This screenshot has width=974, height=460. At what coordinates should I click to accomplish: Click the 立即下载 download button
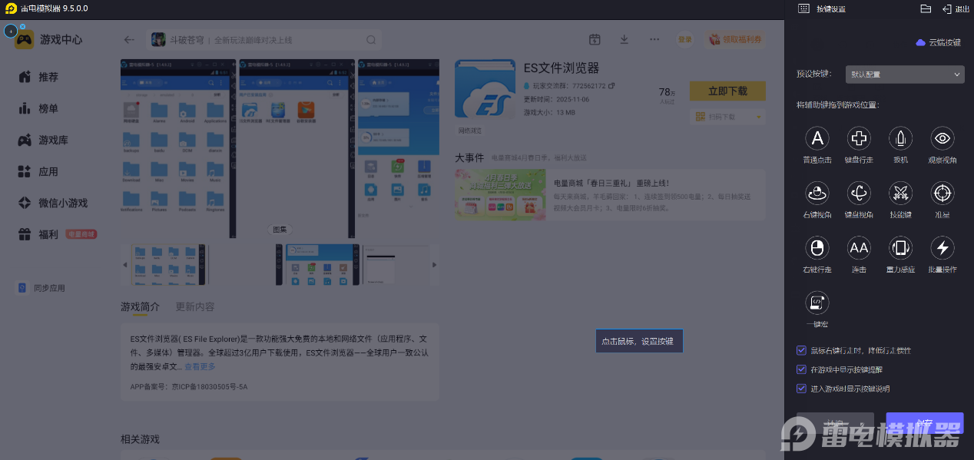[x=727, y=91]
